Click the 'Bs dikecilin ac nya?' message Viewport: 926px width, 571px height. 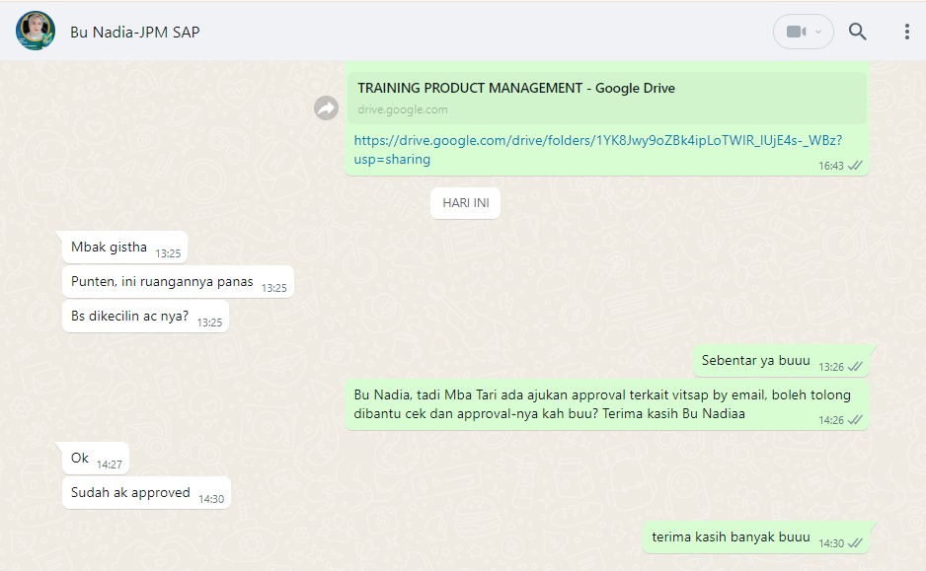(x=129, y=317)
